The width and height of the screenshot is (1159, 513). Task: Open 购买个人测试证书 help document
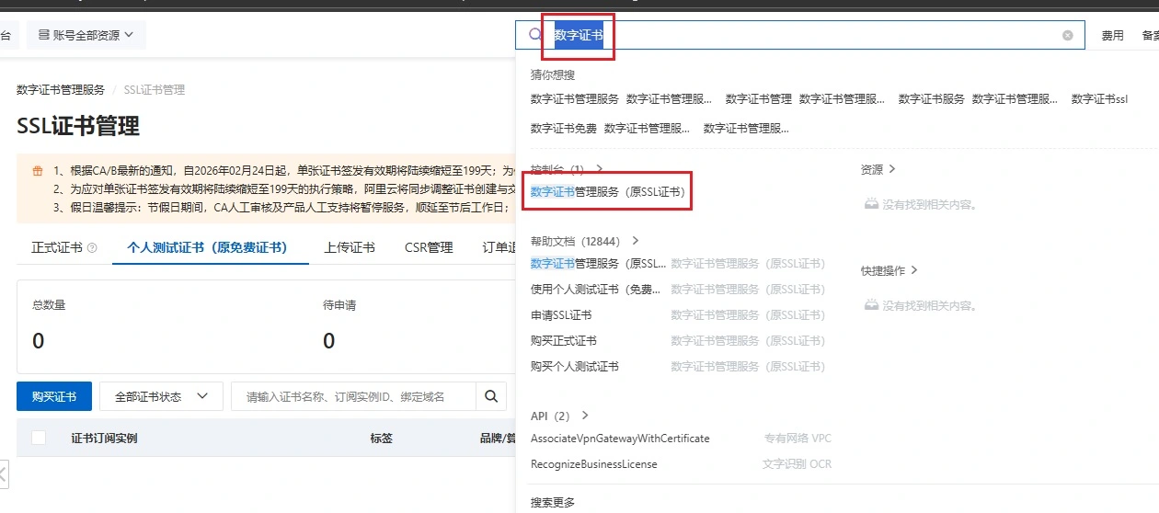(575, 366)
